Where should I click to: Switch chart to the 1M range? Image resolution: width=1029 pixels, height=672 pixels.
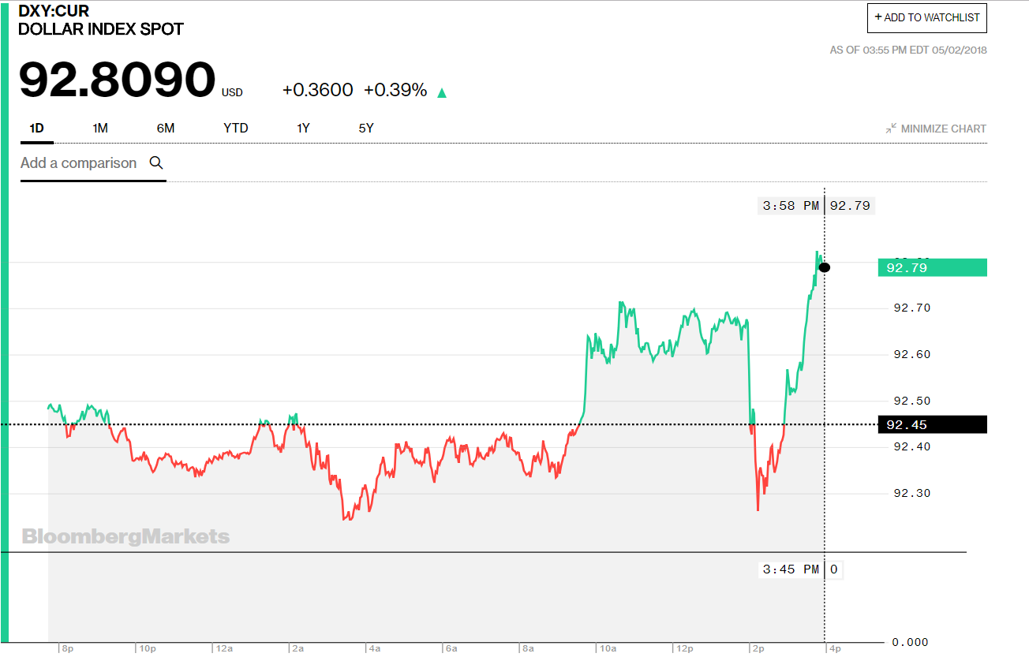coord(100,128)
